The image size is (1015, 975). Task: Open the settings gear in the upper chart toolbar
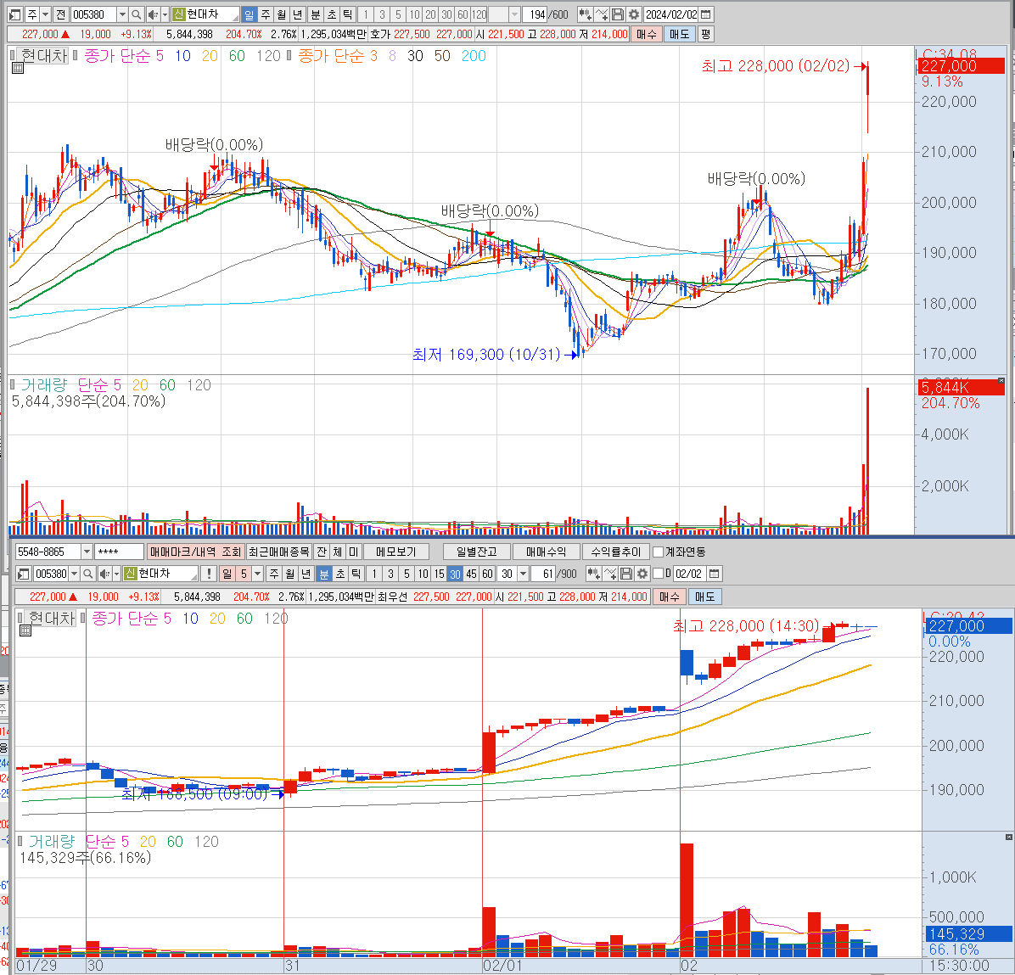point(635,14)
